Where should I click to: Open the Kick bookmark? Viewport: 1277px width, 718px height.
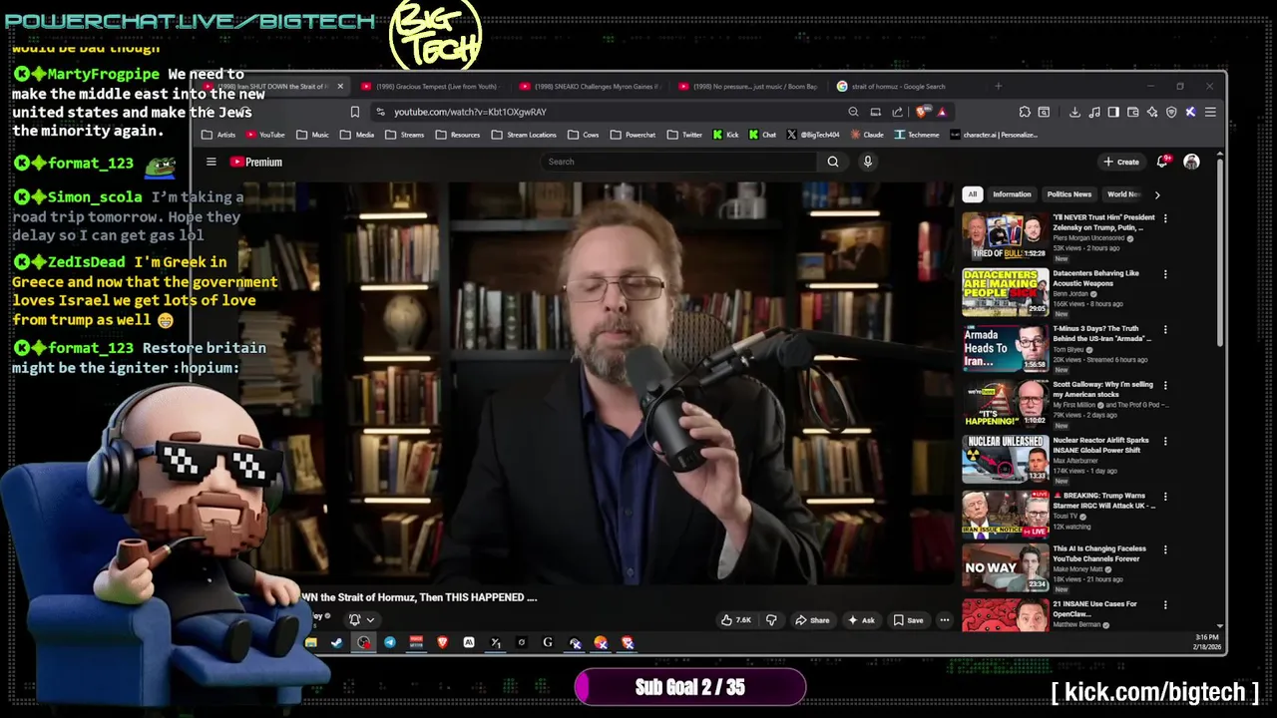click(726, 135)
